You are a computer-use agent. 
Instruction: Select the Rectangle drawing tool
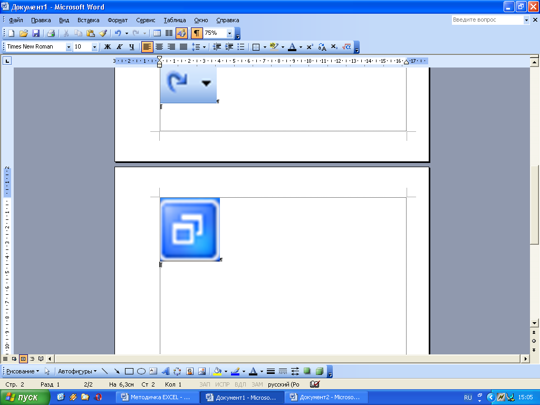(x=129, y=371)
